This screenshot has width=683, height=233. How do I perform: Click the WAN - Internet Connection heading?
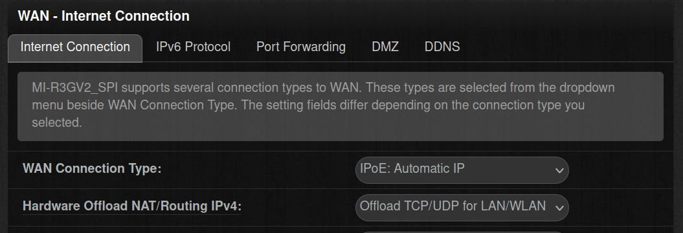tap(104, 16)
